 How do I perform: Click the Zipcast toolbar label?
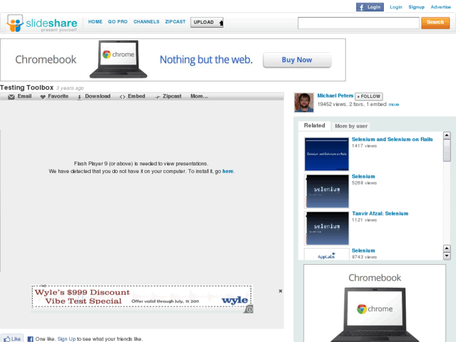[172, 97]
